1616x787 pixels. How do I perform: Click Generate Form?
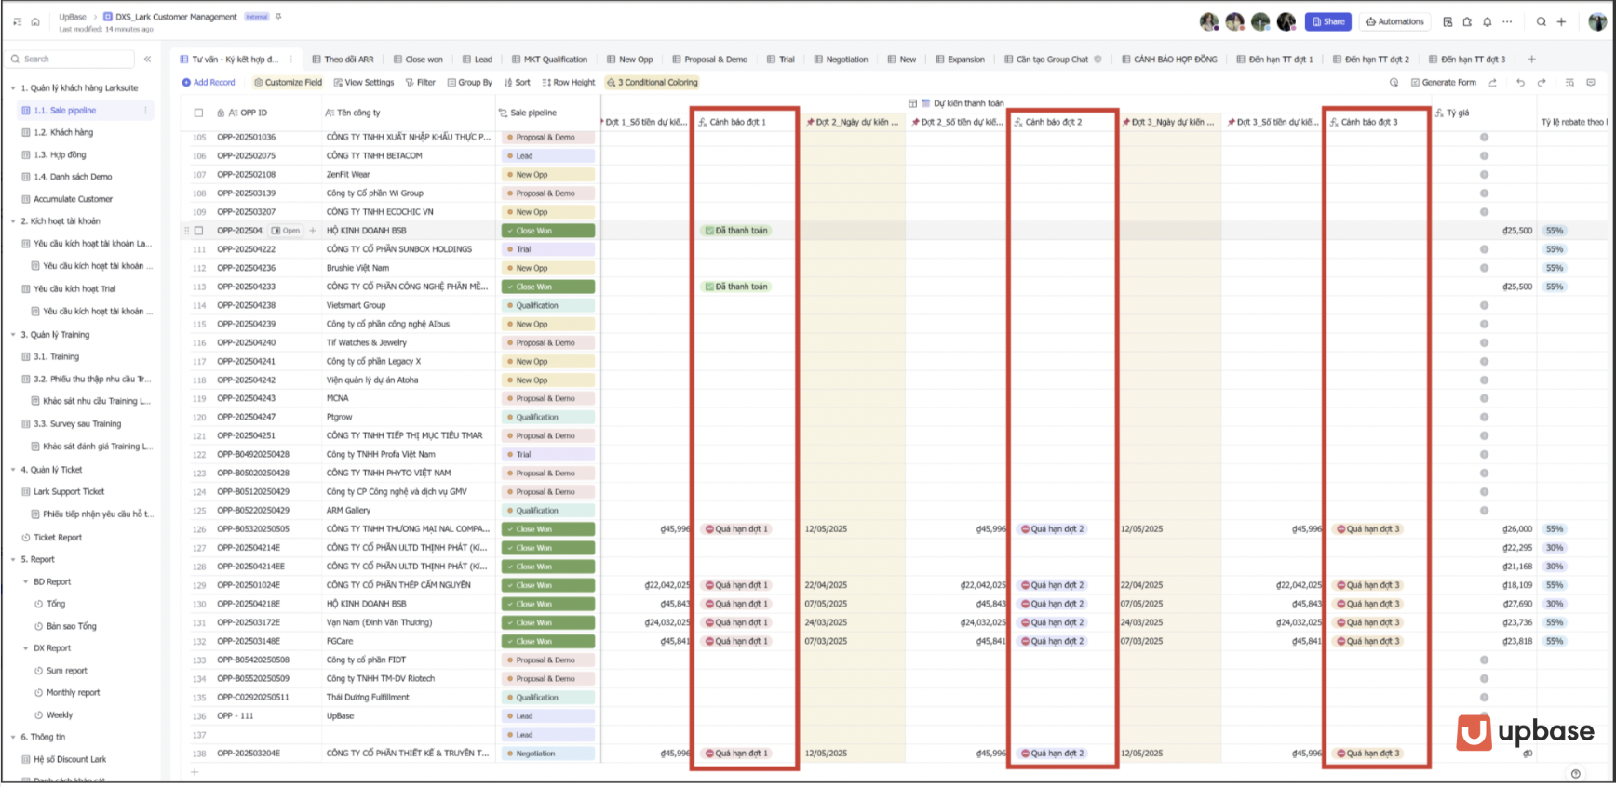(x=1443, y=82)
